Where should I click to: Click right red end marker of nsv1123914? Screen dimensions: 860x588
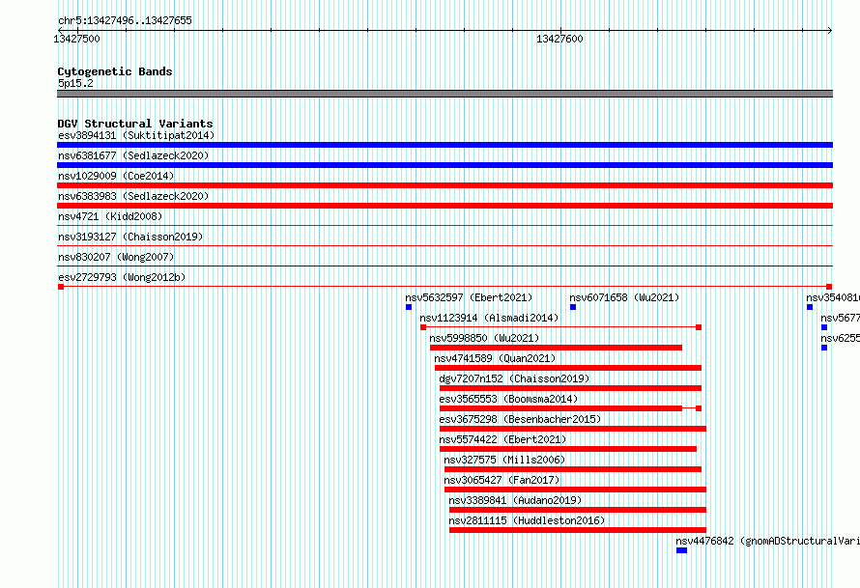pyautogui.click(x=699, y=327)
